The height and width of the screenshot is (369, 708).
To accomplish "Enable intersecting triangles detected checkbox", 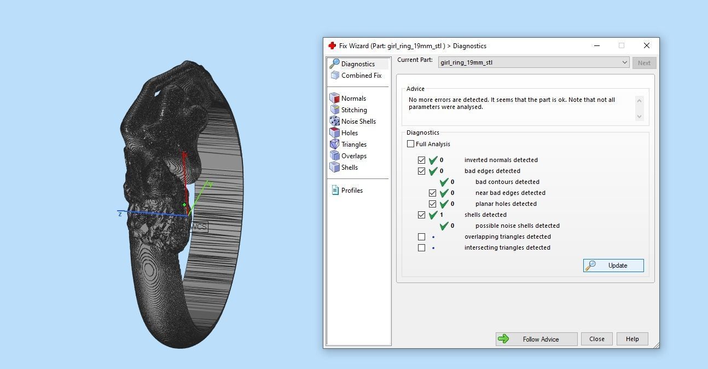I will point(421,247).
